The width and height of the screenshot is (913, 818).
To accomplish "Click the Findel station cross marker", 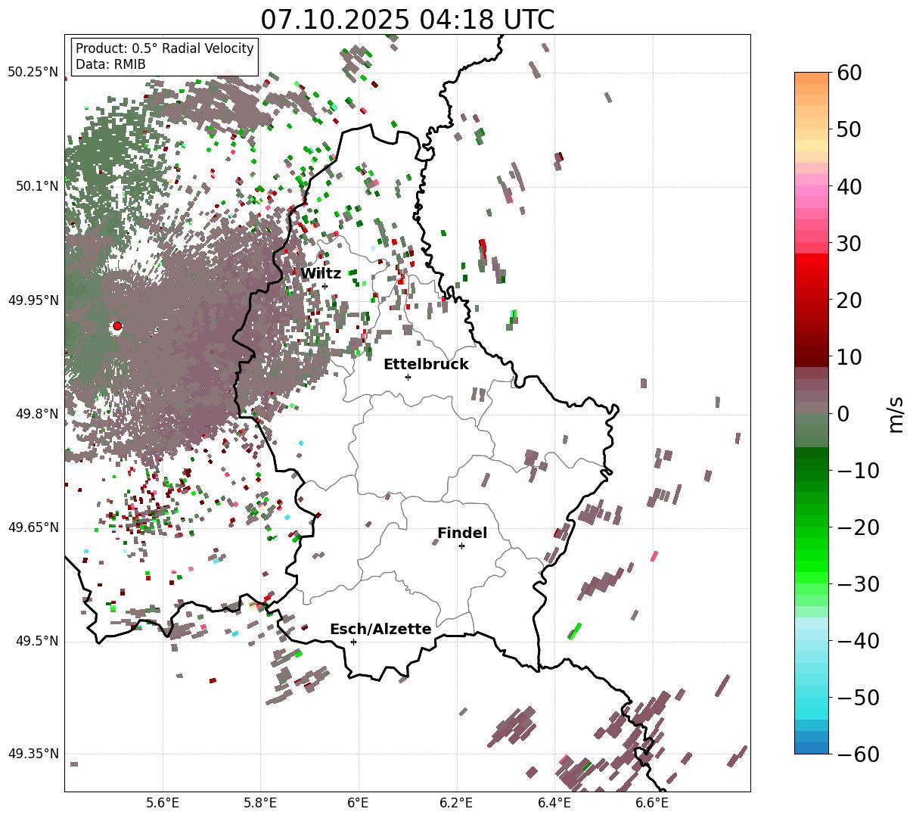I will pos(461,546).
